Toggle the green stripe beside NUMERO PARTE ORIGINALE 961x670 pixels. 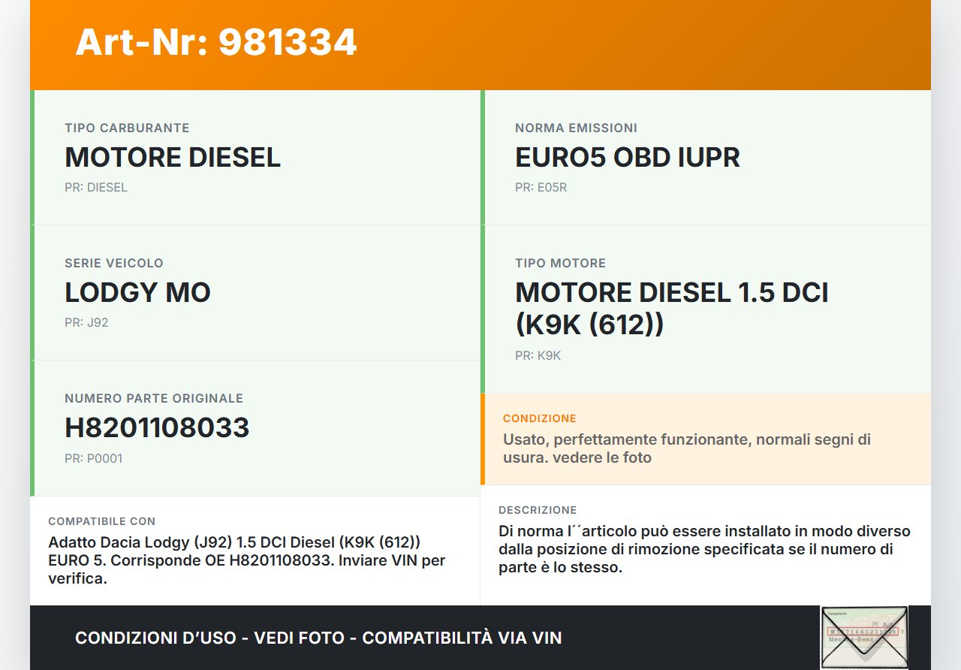31,428
